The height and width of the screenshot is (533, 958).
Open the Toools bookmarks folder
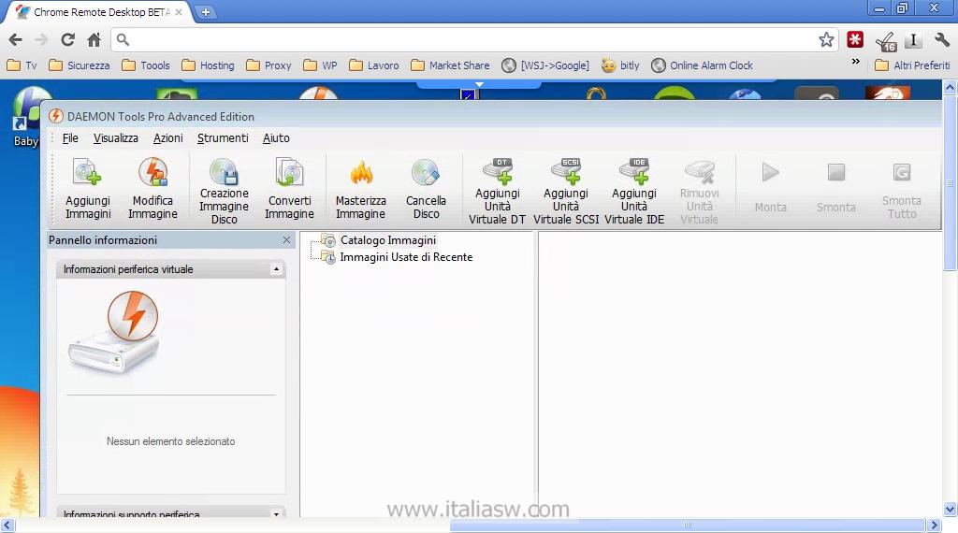(146, 65)
